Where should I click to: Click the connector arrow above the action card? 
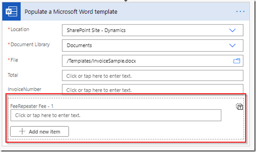pyautogui.click(x=126, y=1)
